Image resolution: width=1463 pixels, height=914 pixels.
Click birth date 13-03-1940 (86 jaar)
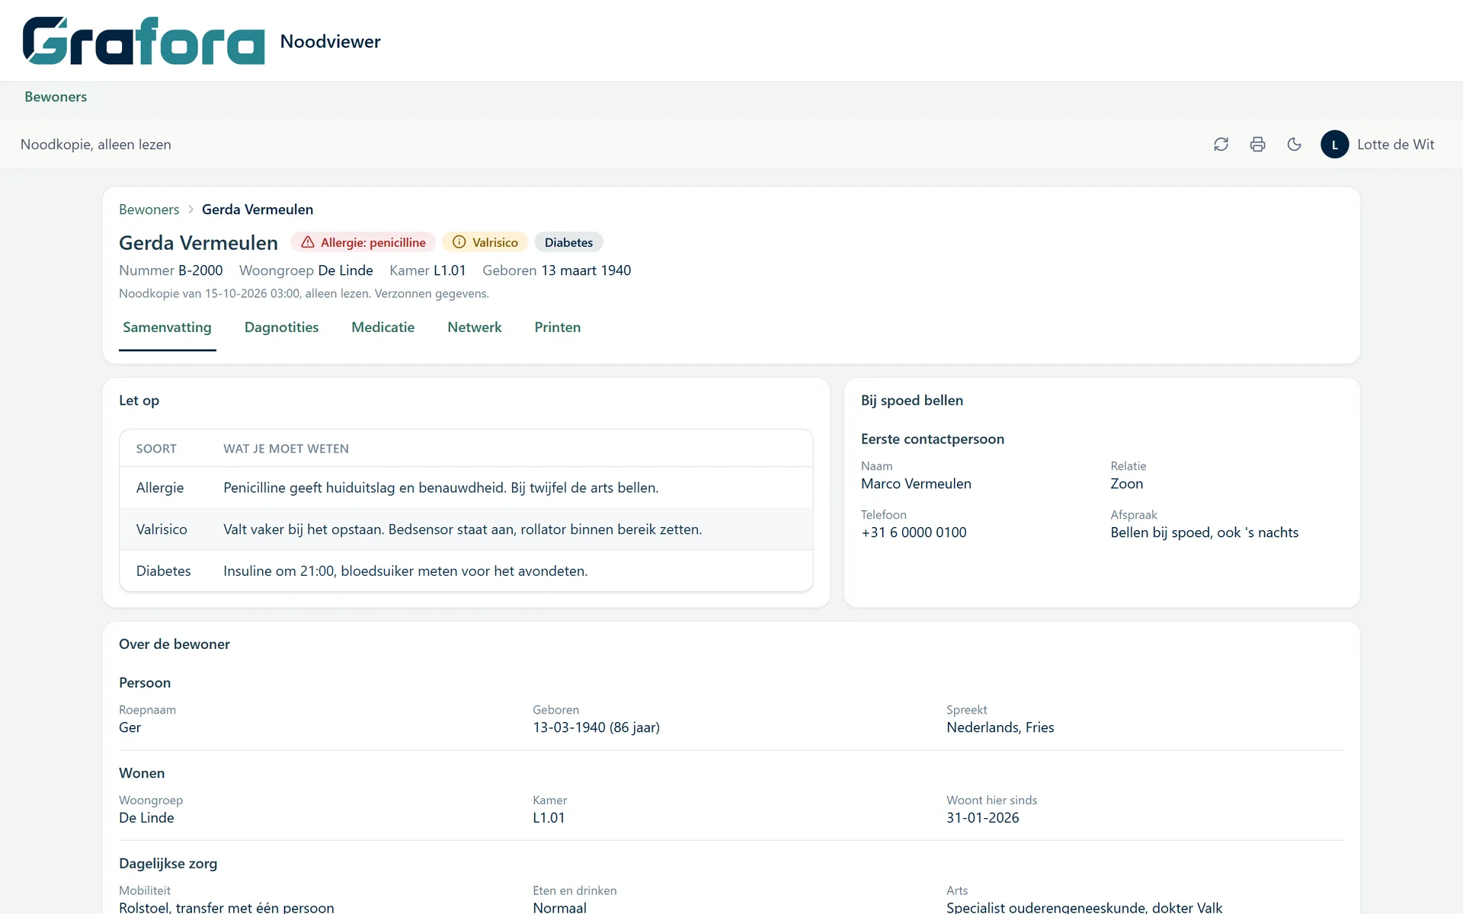click(x=596, y=727)
